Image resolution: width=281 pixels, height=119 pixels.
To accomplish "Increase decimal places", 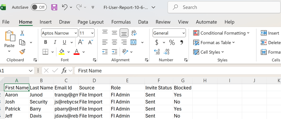I will [157, 52].
